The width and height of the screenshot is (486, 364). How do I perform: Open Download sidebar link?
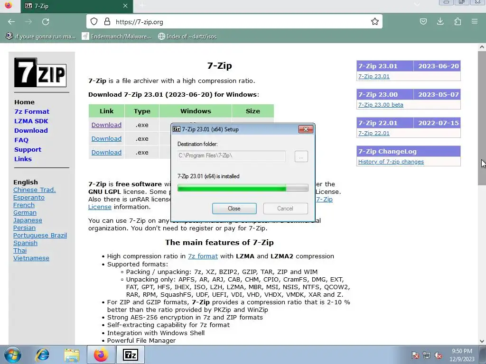31,131
